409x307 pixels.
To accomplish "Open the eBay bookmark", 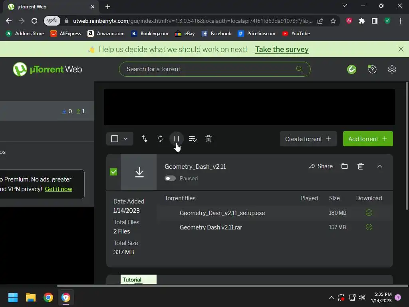I will coord(185,34).
